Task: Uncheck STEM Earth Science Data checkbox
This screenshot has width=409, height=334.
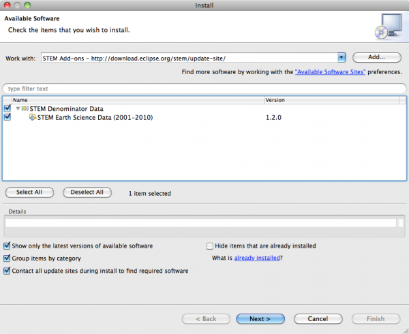Action: click(7, 118)
